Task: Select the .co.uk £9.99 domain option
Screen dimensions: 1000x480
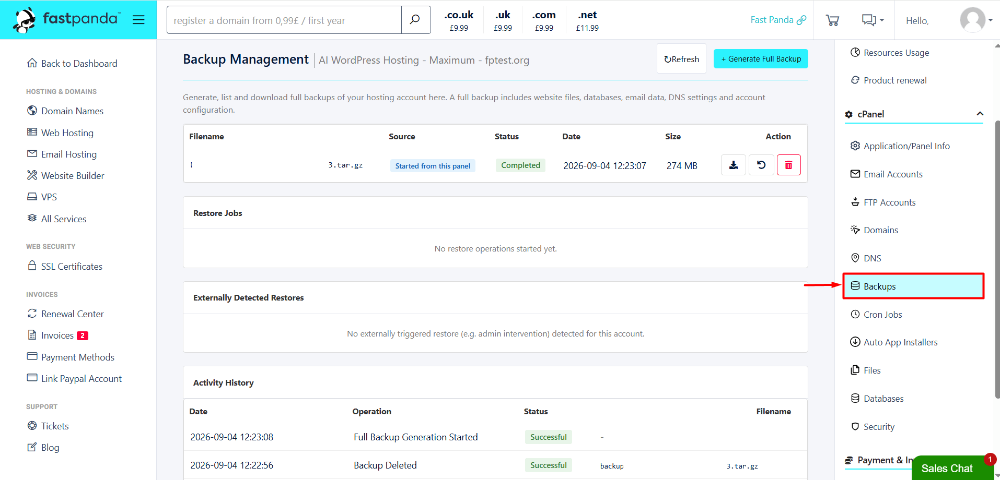Action: pos(459,20)
